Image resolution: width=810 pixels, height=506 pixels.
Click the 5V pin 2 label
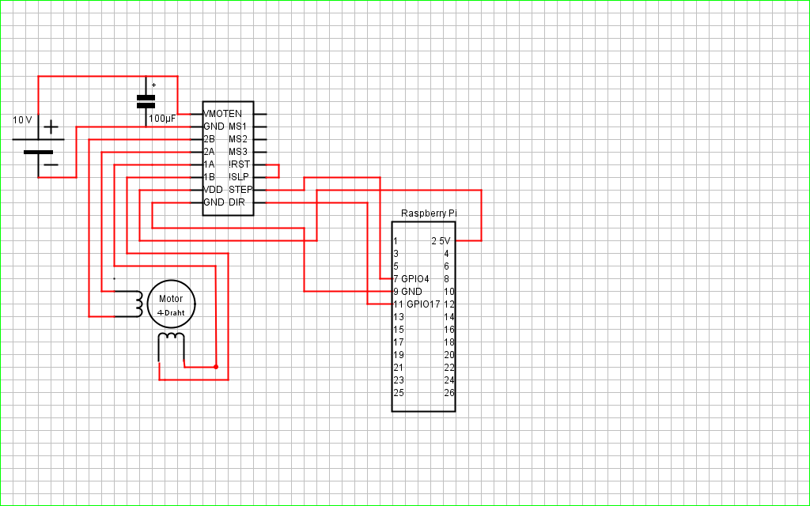click(441, 240)
